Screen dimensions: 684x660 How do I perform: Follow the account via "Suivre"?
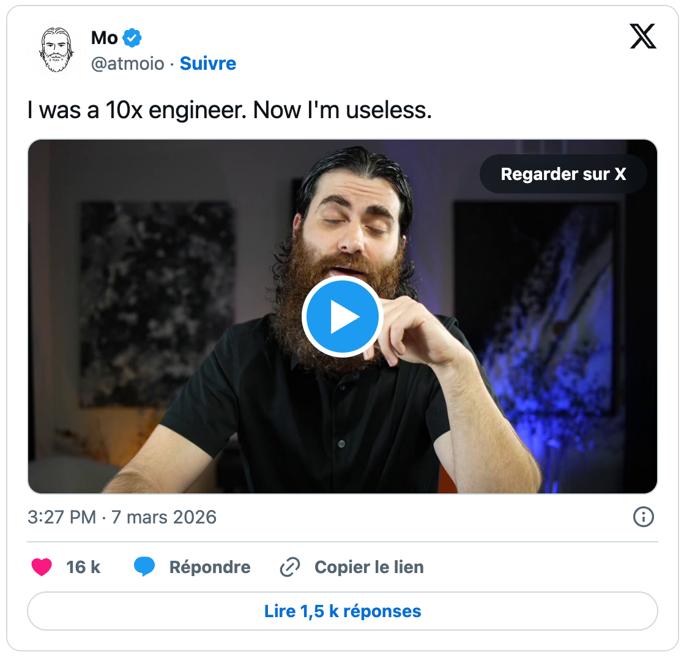(x=208, y=64)
